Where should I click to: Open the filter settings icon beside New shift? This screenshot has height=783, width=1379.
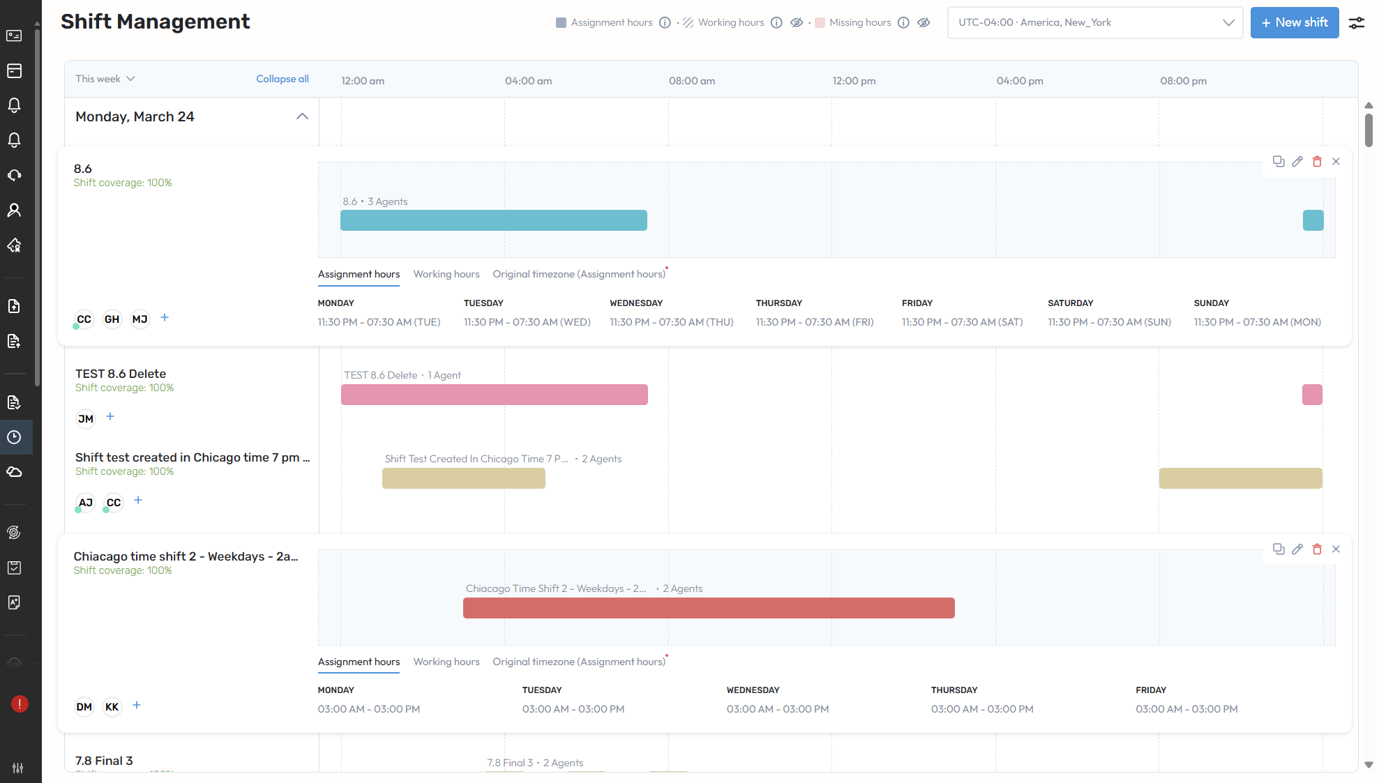[x=1357, y=23]
